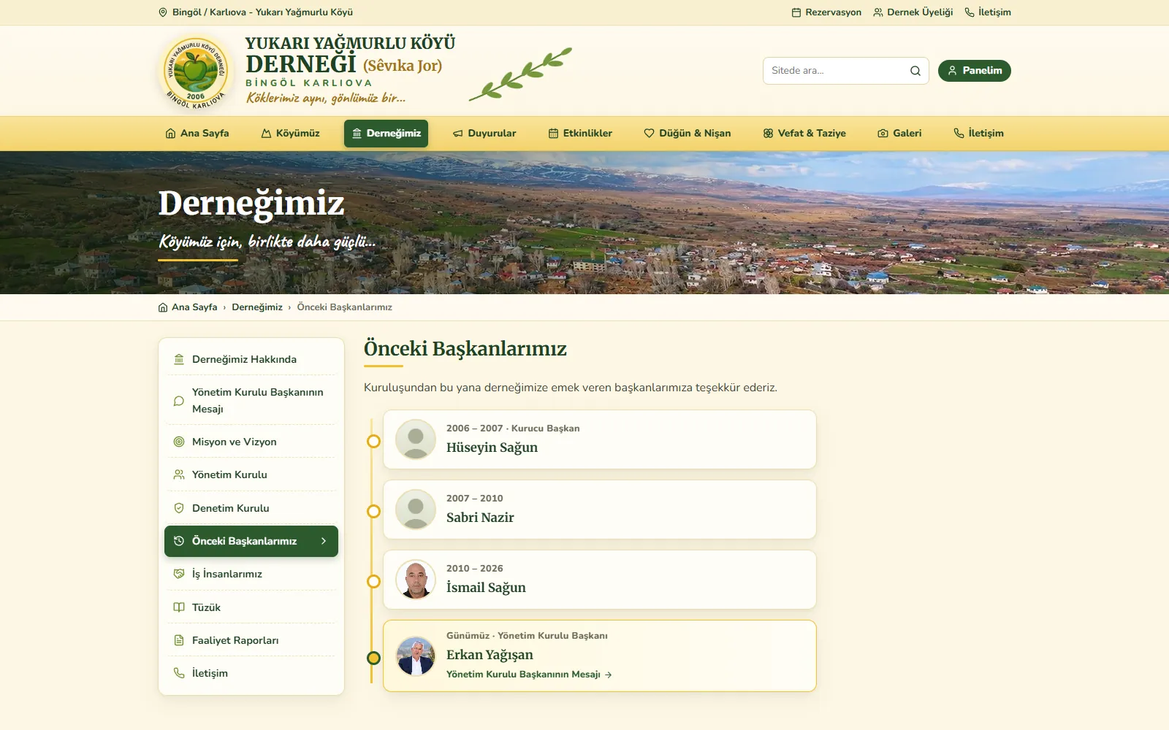Image resolution: width=1169 pixels, height=730 pixels.
Task: Click the people icon beside Yönetim Kurulu
Action: tap(179, 474)
